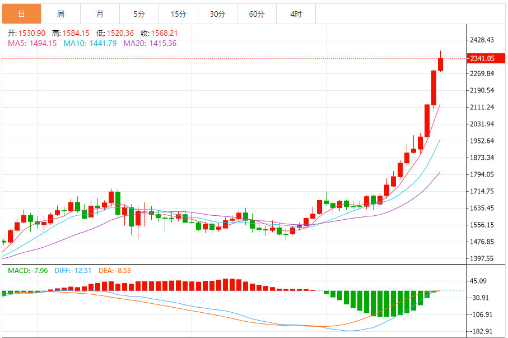The width and height of the screenshot is (508, 338).
Task: Click the red 2341.05 current price tag
Action: click(x=482, y=58)
